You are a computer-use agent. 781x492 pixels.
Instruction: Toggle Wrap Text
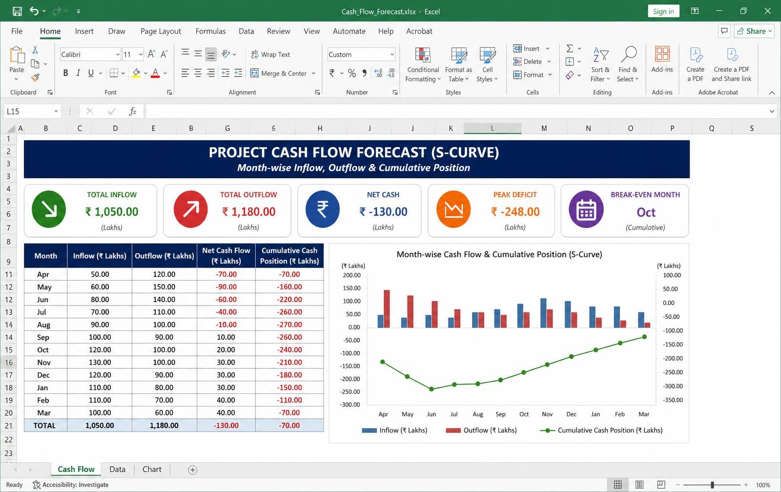coord(270,54)
